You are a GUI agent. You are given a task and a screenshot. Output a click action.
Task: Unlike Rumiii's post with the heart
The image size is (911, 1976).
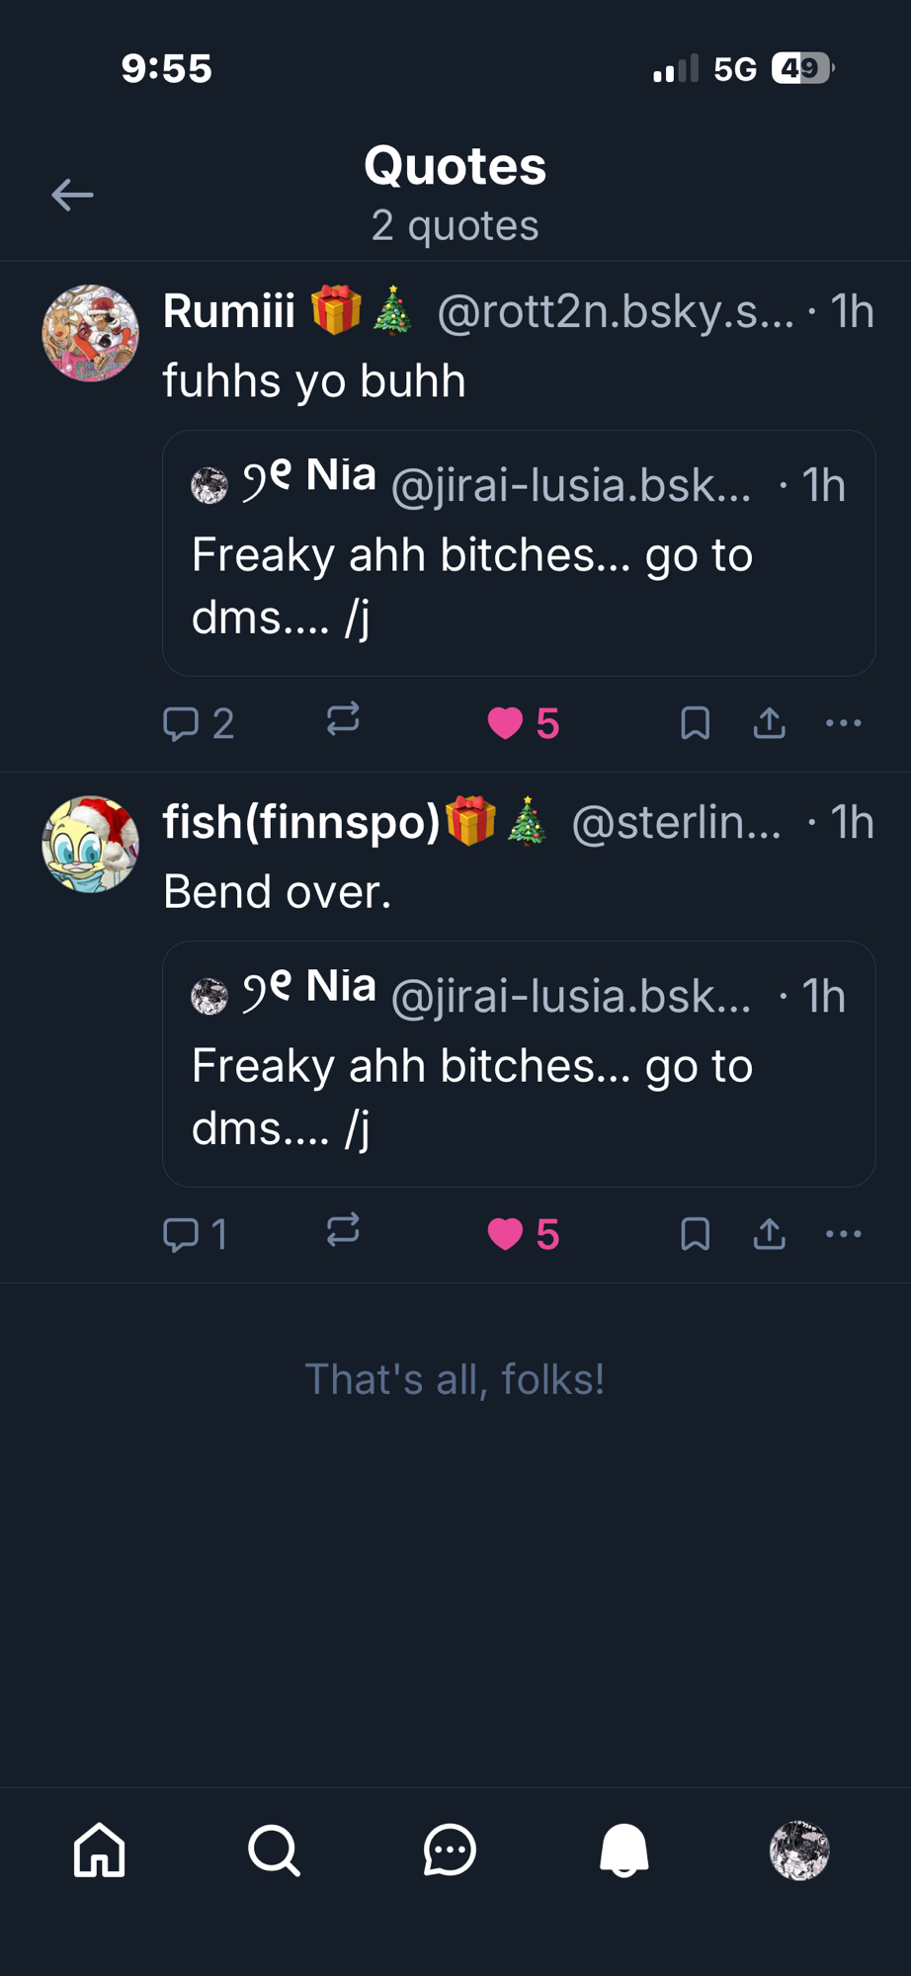point(505,723)
